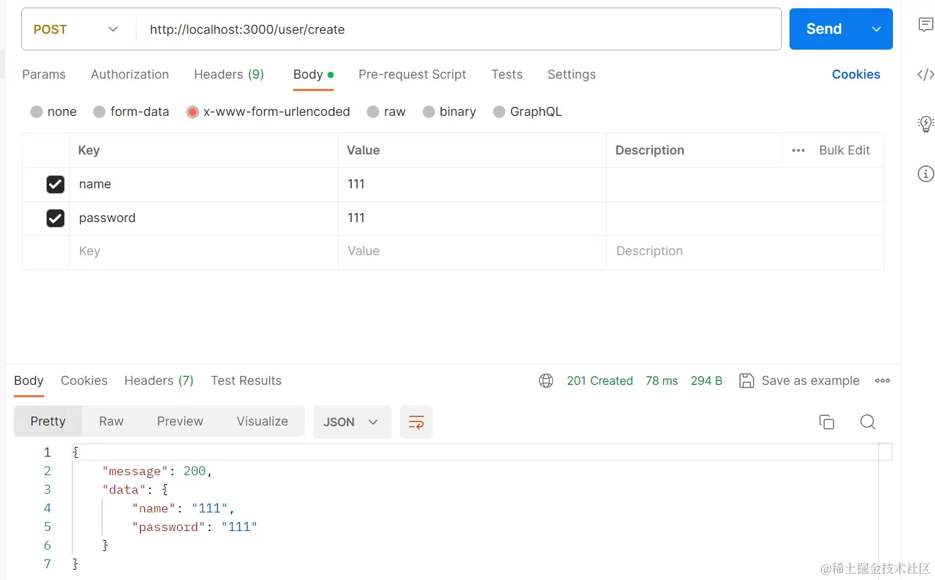Open the comments icon in right sidebar
The image size is (935, 580).
[925, 25]
